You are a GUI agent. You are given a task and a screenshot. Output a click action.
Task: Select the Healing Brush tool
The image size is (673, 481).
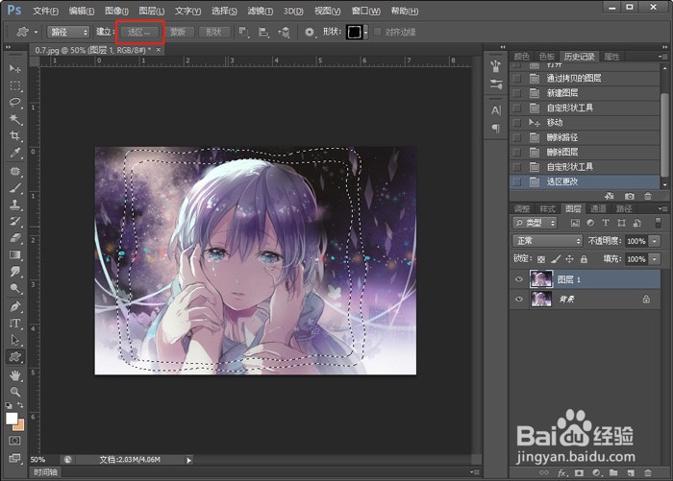click(15, 171)
